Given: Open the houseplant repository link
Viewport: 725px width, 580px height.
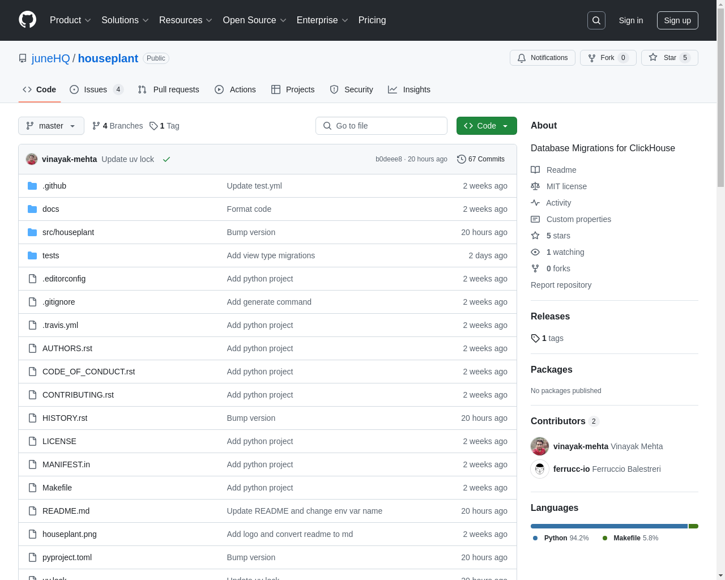Looking at the screenshot, I should point(108,58).
